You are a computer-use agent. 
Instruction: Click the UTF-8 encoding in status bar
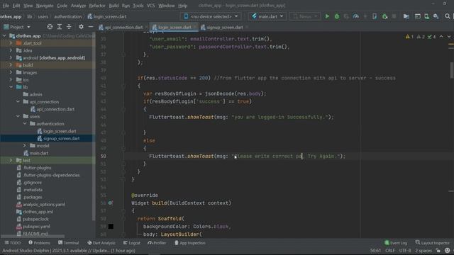point(405,250)
